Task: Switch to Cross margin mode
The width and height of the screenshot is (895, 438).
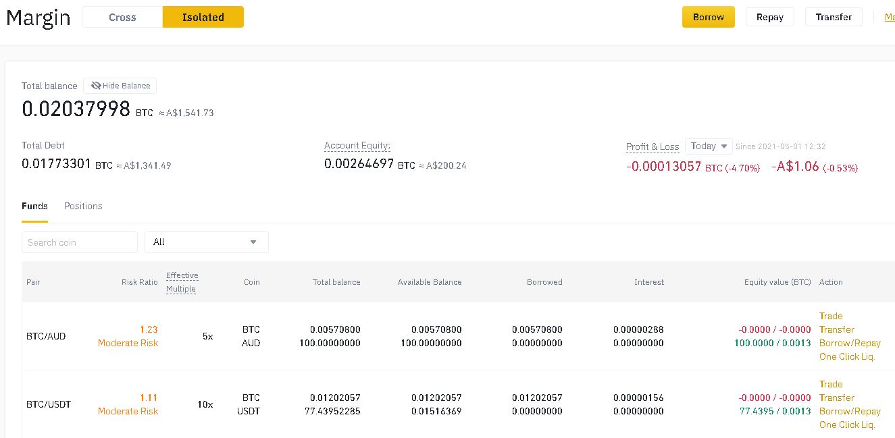Action: [x=122, y=17]
